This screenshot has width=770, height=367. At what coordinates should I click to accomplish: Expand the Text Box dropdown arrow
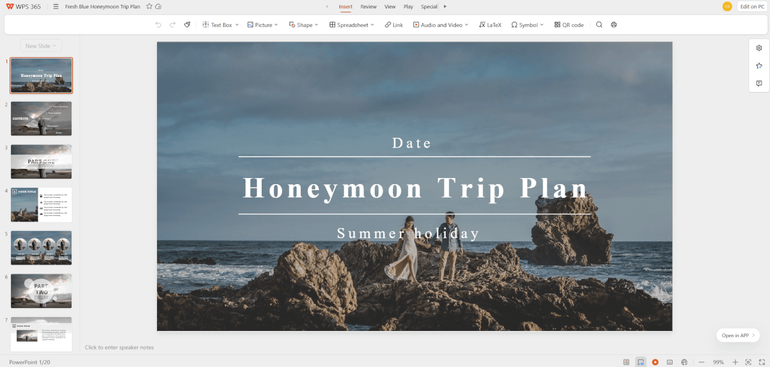point(236,25)
